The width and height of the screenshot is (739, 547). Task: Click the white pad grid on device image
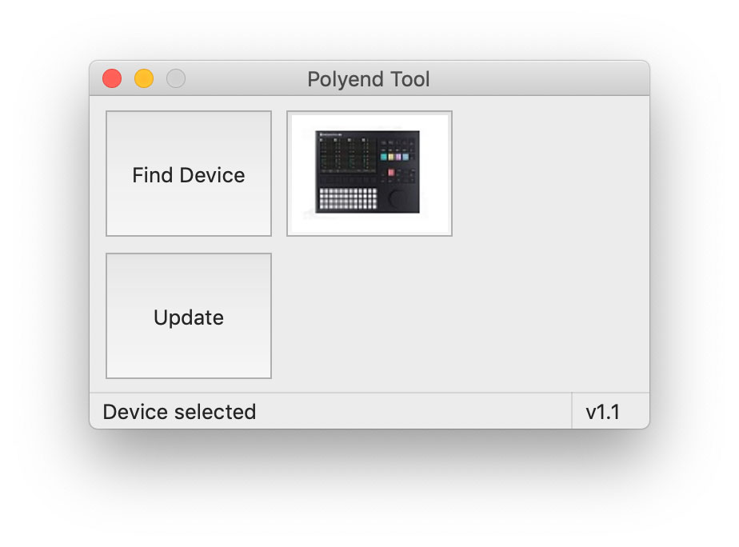click(348, 198)
